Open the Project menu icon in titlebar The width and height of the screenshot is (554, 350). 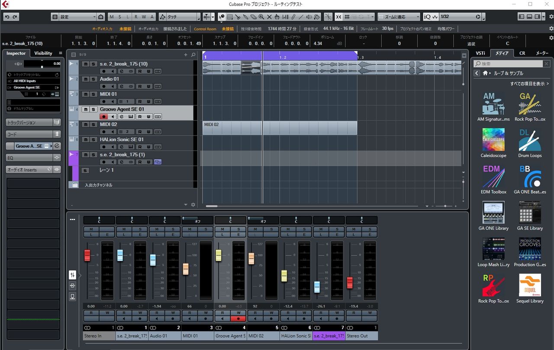[6, 4]
